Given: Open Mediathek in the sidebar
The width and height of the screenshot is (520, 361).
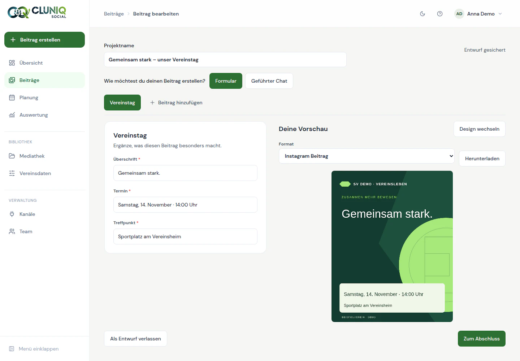Looking at the screenshot, I should coord(44,156).
